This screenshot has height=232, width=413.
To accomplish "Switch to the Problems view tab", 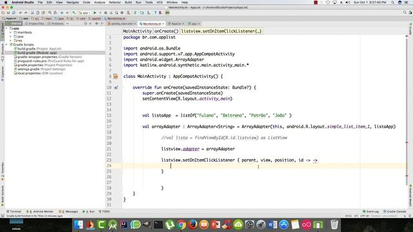I will click(x=56, y=24).
